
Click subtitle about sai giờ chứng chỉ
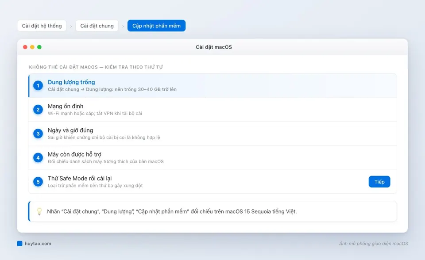pyautogui.click(x=104, y=138)
